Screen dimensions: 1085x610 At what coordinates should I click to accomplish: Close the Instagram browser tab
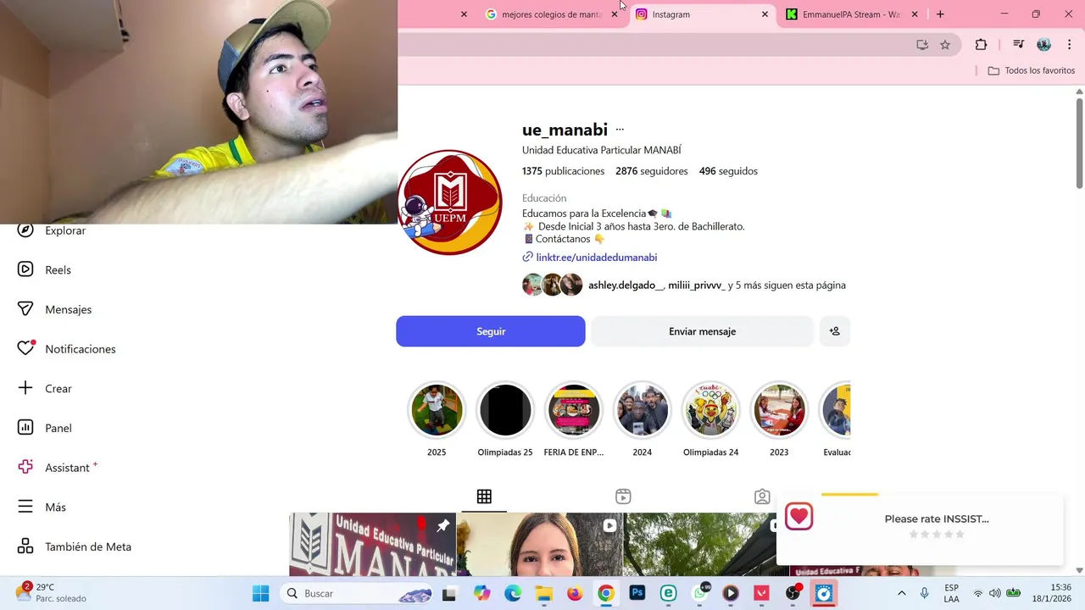click(x=765, y=14)
